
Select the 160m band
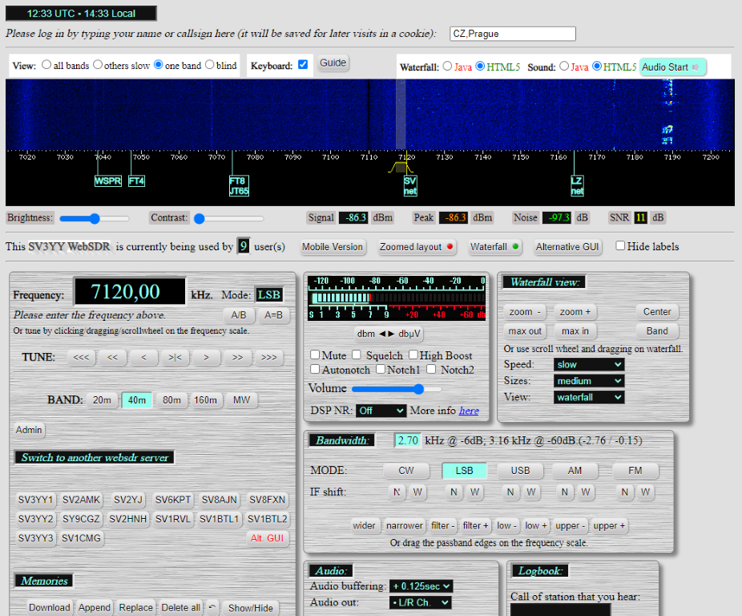coord(205,400)
